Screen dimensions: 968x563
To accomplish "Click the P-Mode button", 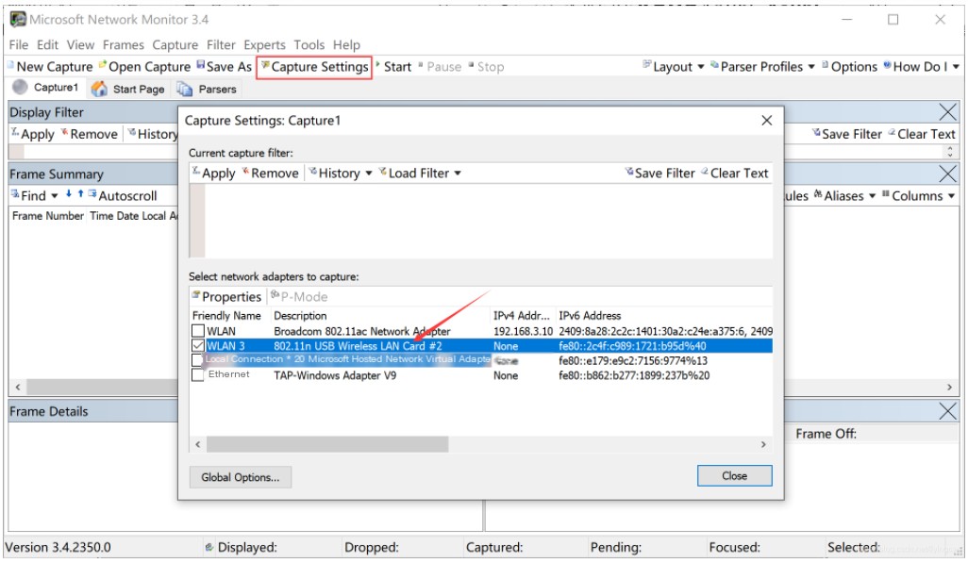I will (x=299, y=296).
